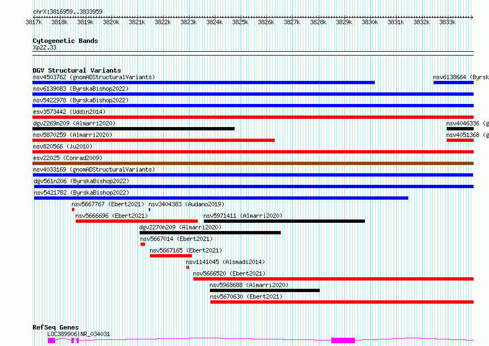Image resolution: width=489 pixels, height=346 pixels.
Task: Click the red bar under nsv5667165
Action: click(171, 256)
